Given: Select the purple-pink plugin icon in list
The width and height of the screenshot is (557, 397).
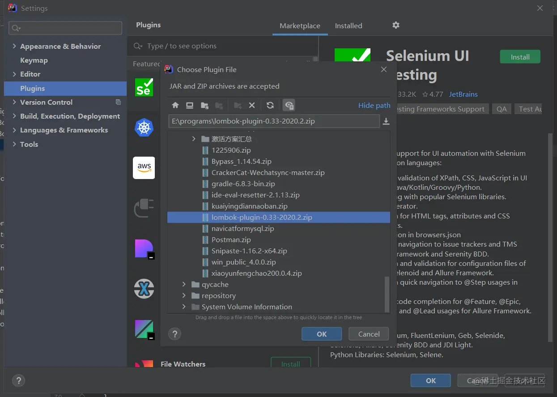Looking at the screenshot, I should pos(144,249).
